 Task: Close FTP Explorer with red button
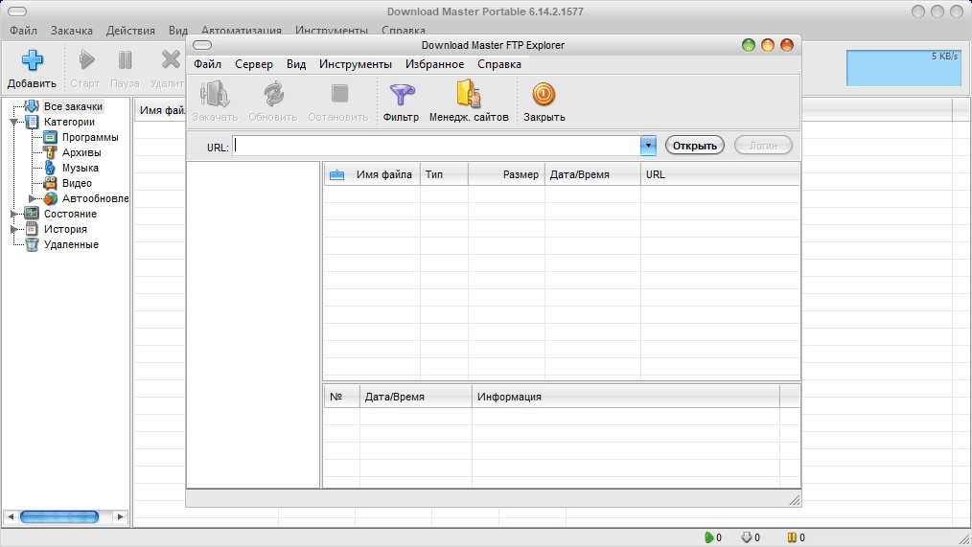[787, 45]
